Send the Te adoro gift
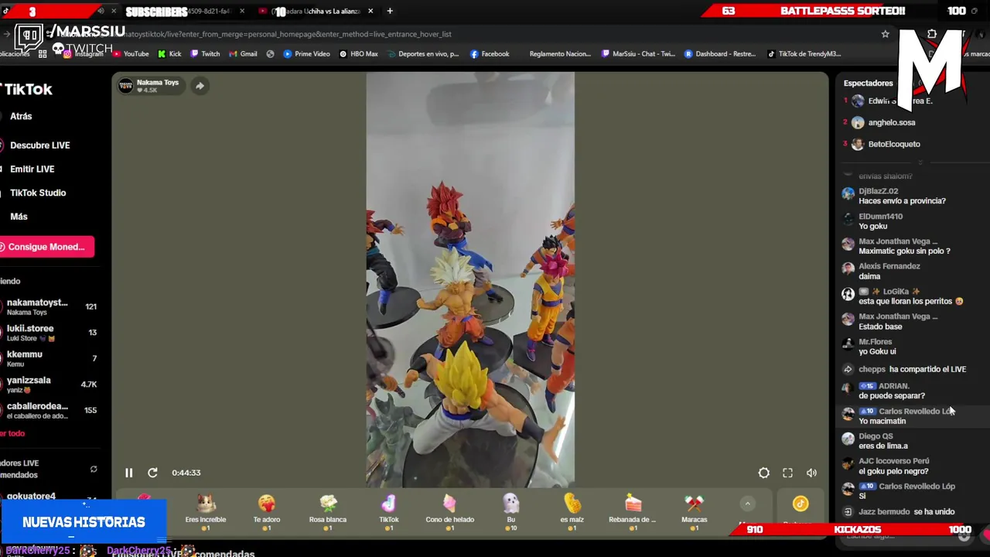This screenshot has width=990, height=557. pyautogui.click(x=267, y=512)
